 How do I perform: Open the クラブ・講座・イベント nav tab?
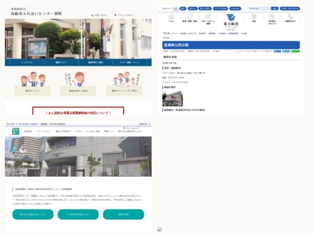pyautogui.click(x=130, y=62)
